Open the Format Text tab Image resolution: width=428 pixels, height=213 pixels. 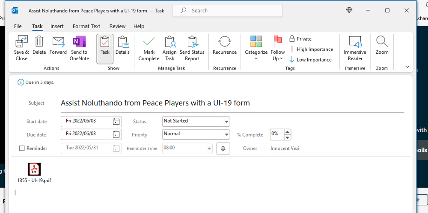point(86,26)
